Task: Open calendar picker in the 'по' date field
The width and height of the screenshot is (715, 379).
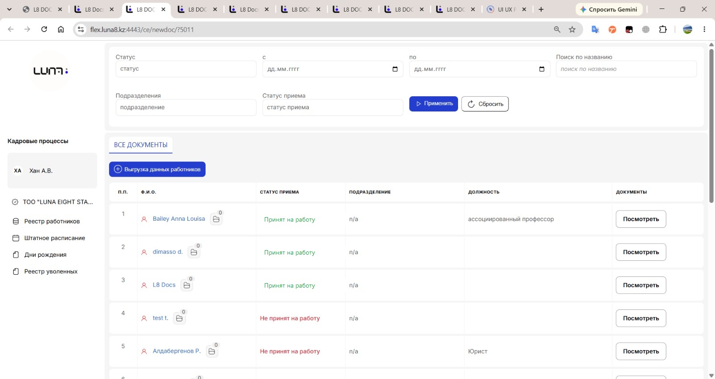Action: click(542, 69)
